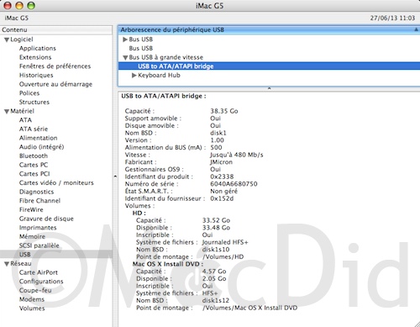Select Structures in the sidebar
This screenshot has height=327, width=420.
(34, 102)
